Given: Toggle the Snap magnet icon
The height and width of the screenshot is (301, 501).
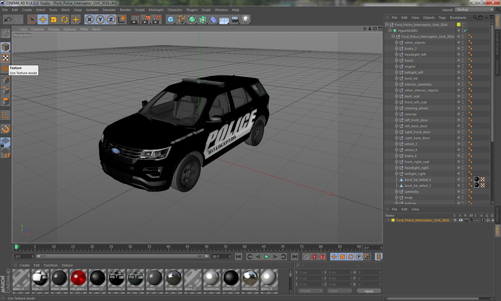Looking at the screenshot, I should coord(5,129).
